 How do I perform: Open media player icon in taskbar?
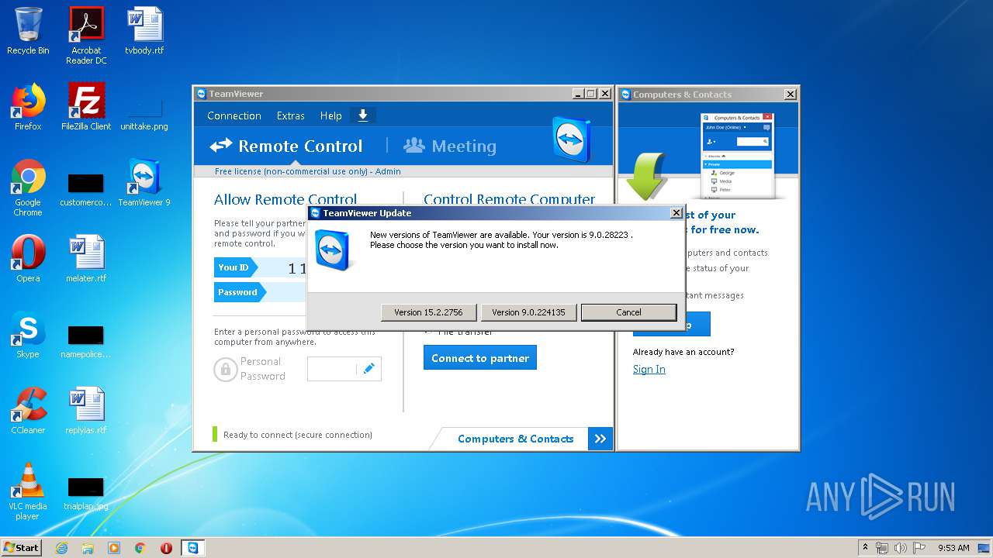[x=114, y=548]
